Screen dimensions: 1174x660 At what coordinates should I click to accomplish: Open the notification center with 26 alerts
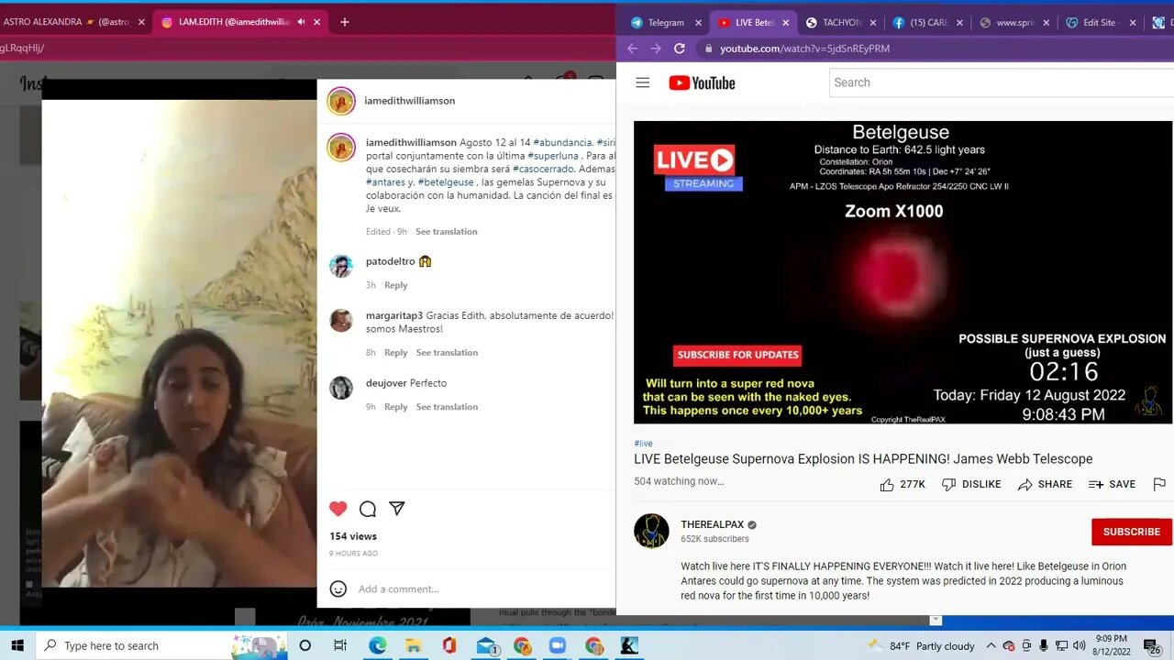coord(1152,646)
